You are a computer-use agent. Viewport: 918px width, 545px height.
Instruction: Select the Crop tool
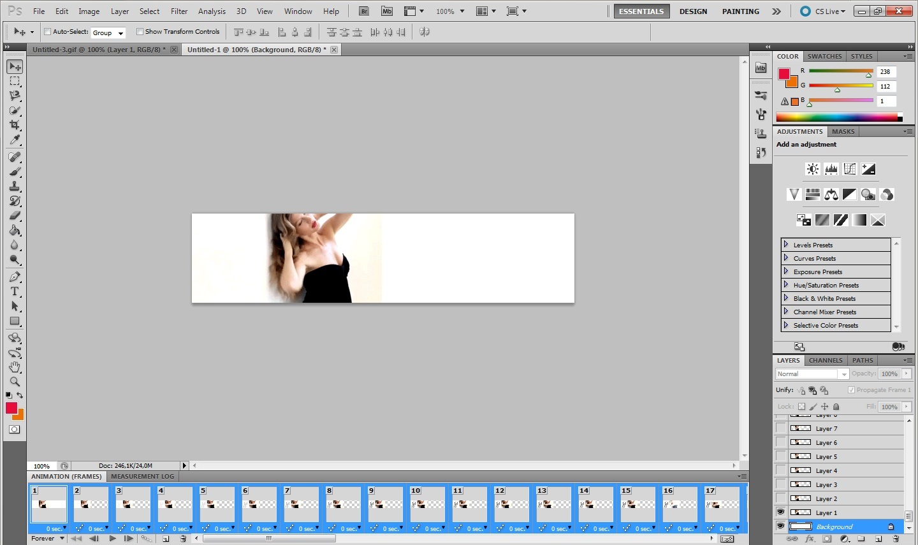tap(15, 125)
